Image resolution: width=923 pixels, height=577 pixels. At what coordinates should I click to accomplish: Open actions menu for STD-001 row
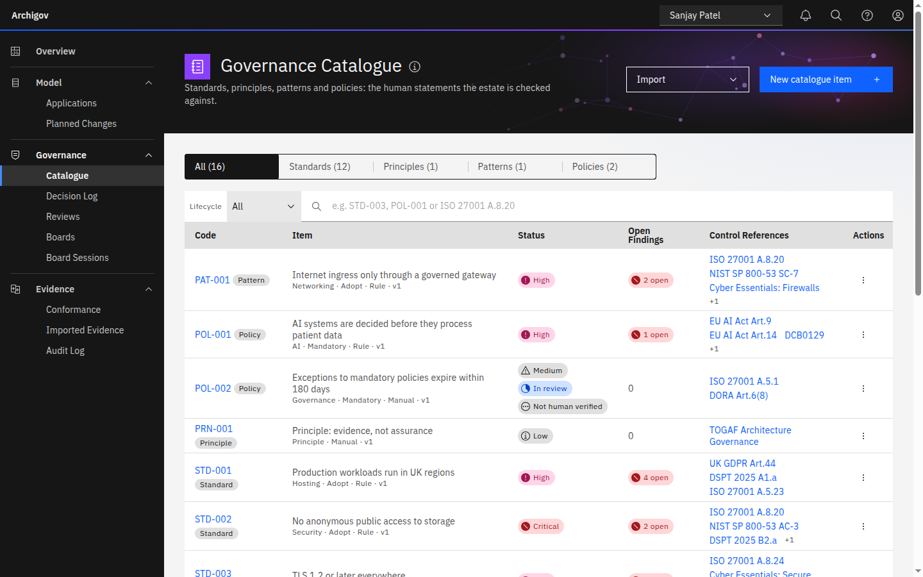(x=863, y=478)
